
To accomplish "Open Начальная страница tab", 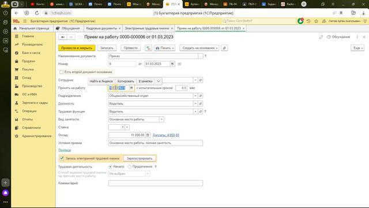I will 32,28.
